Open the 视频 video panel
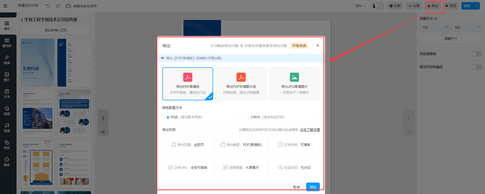This screenshot has width=485, height=194. pos(7,111)
